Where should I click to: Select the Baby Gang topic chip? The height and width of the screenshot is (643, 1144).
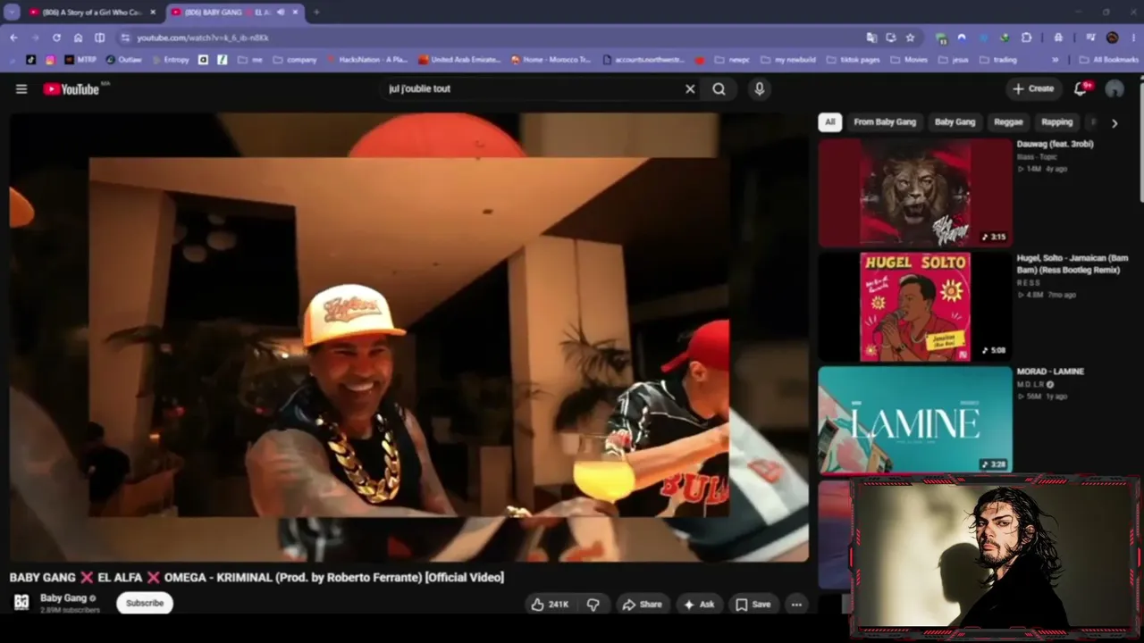click(x=955, y=122)
